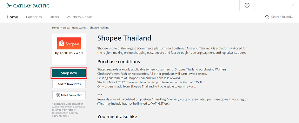Click the search magnifier icon
The image size is (299, 123).
tap(267, 17)
